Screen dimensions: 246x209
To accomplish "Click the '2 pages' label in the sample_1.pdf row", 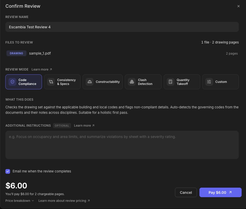I will pyautogui.click(x=232, y=54).
